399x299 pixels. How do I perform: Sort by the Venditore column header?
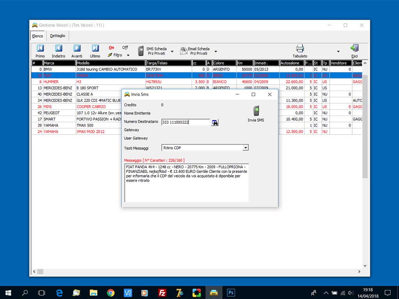(341, 63)
